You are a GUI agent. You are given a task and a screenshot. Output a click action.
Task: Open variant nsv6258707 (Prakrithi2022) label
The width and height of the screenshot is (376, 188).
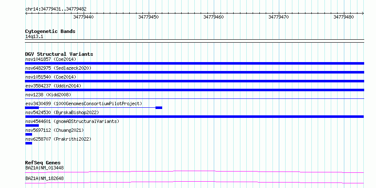pos(58,139)
